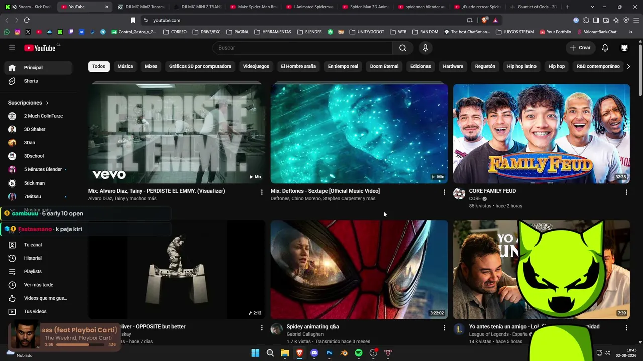643x361 pixels.
Task: Close the YouTube browser tab
Action: point(106,7)
